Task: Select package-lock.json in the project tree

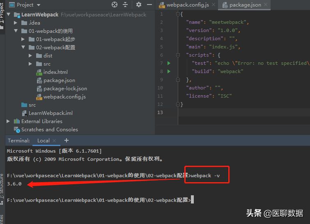Action: coord(65,89)
